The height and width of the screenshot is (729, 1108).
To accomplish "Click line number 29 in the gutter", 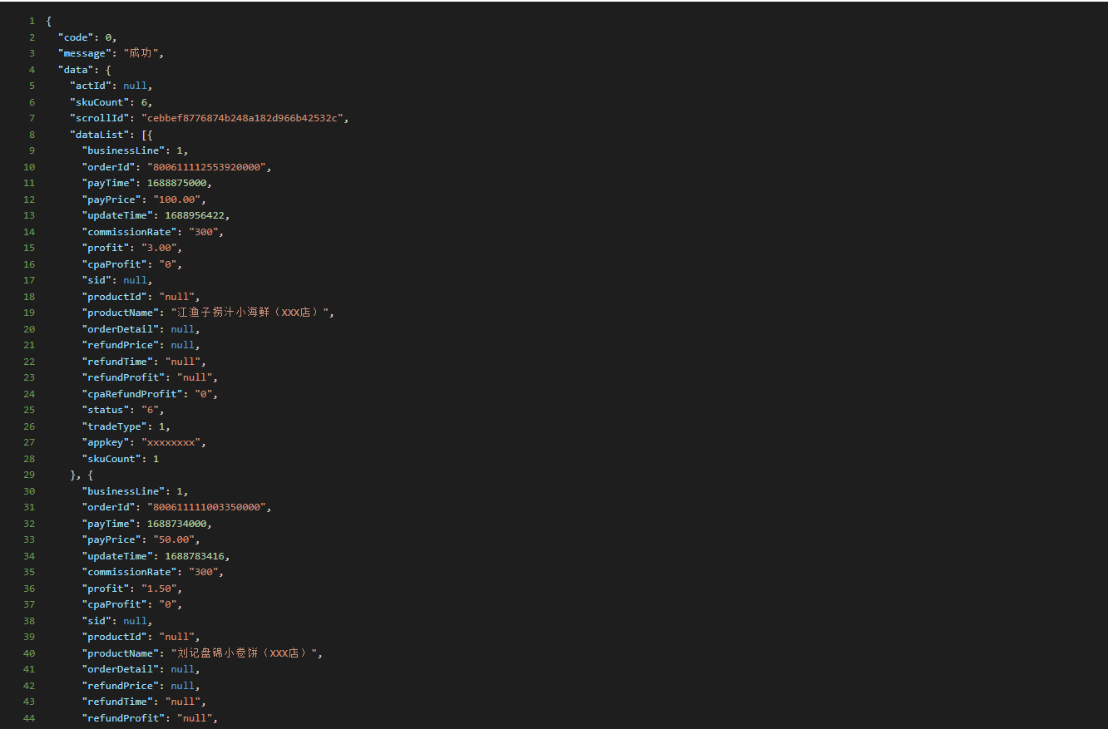I will click(x=29, y=475).
